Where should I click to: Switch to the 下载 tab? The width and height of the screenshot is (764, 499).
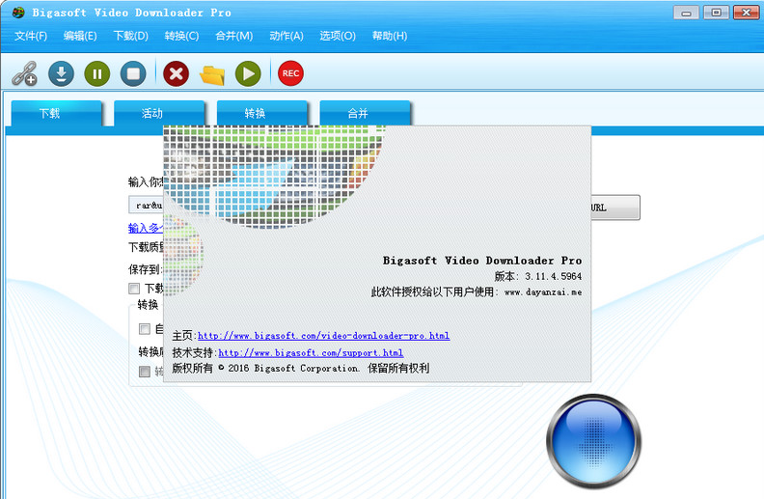click(x=57, y=113)
